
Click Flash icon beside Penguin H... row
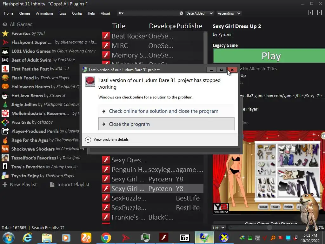(x=106, y=170)
